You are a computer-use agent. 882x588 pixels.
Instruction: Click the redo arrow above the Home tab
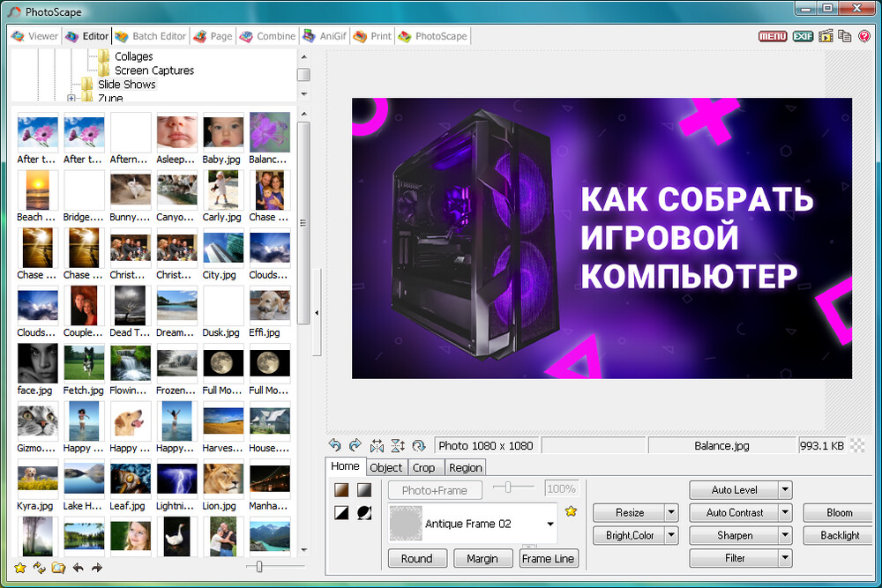[355, 445]
